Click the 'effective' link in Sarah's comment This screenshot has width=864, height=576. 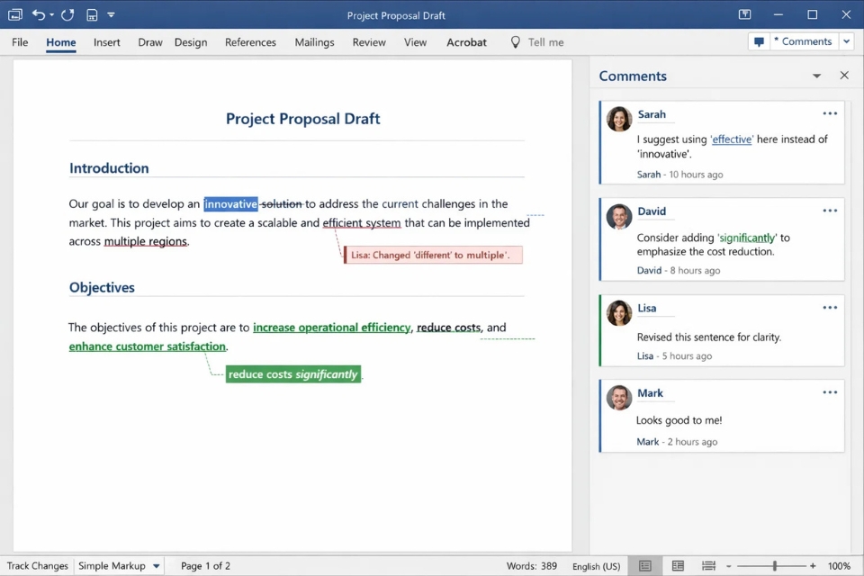point(732,139)
